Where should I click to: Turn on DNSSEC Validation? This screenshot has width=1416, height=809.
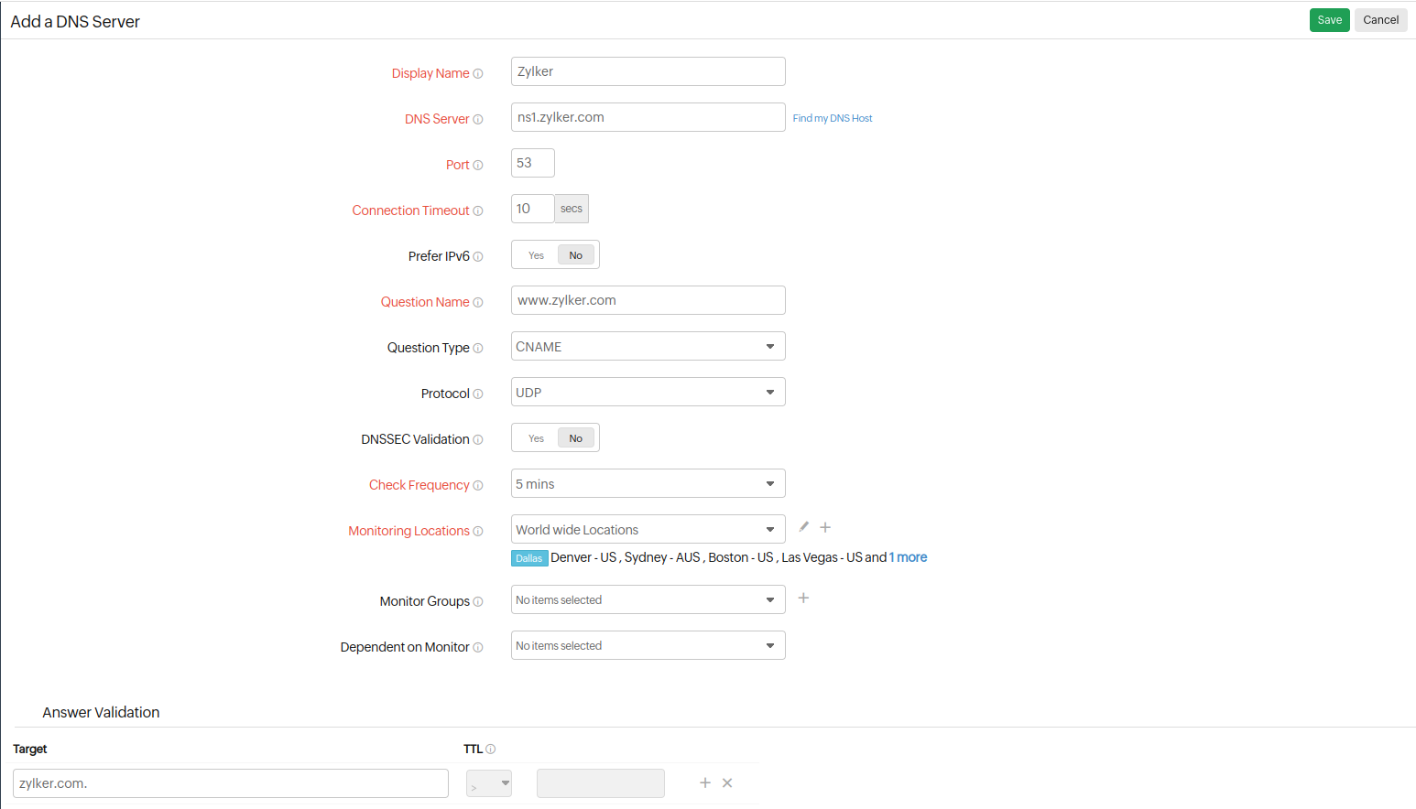point(536,437)
